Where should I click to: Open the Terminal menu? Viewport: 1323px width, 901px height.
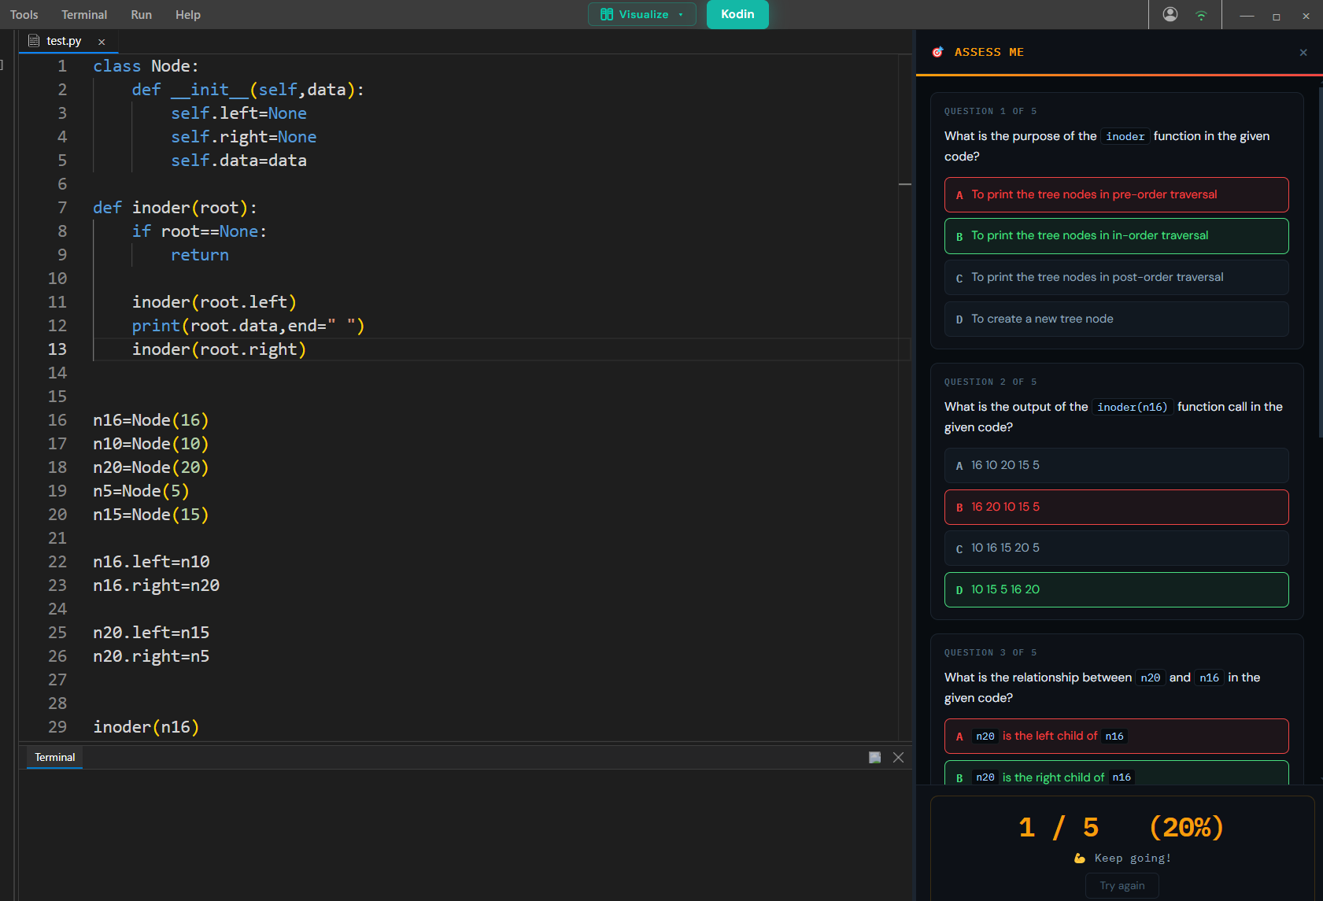[84, 15]
